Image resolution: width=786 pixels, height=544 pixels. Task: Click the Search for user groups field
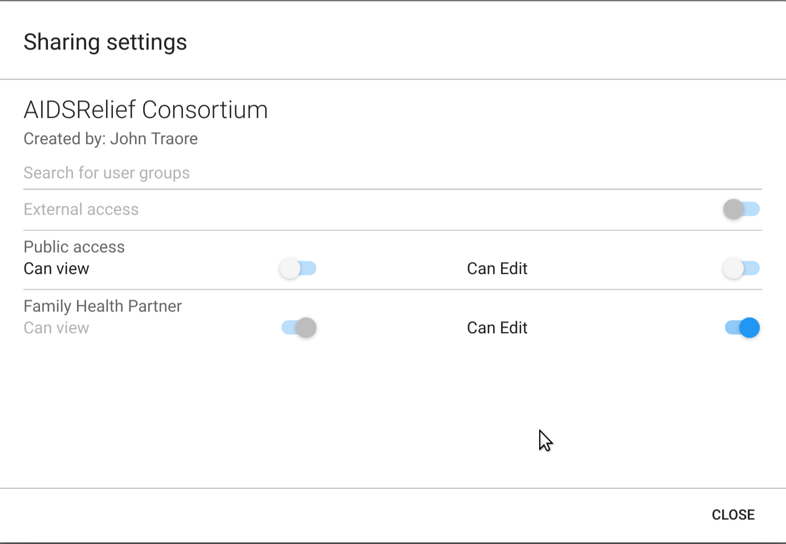coord(392,173)
